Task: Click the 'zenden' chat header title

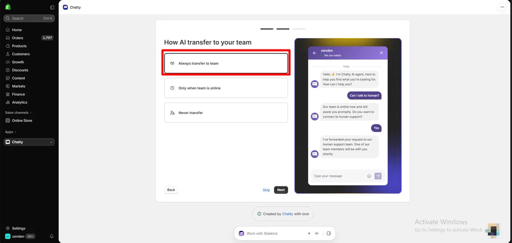Action: coord(327,51)
